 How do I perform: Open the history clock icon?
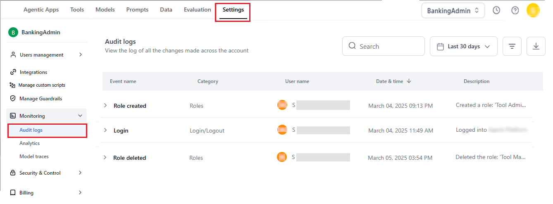(496, 10)
